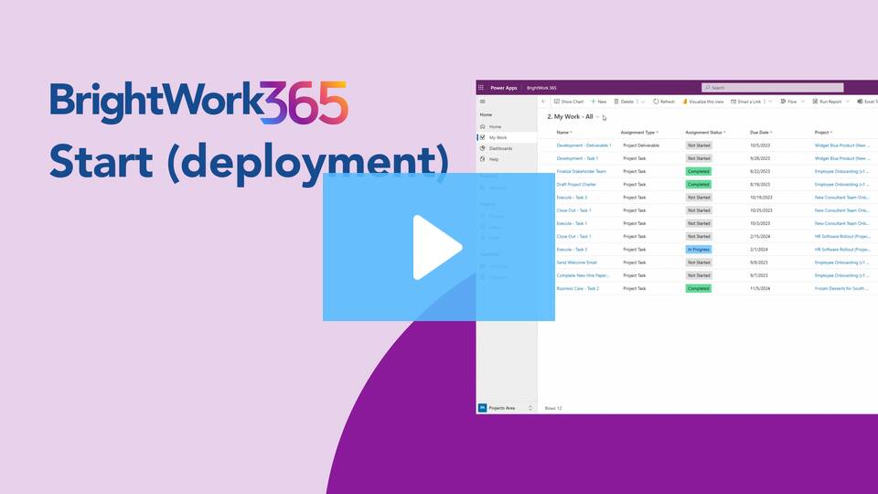The height and width of the screenshot is (494, 878).
Task: Open the Run Report menu
Action: (x=831, y=102)
